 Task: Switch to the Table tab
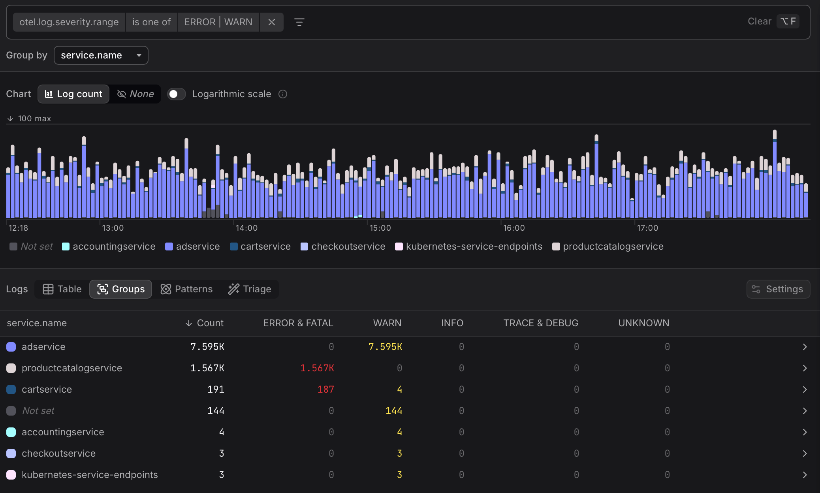62,289
